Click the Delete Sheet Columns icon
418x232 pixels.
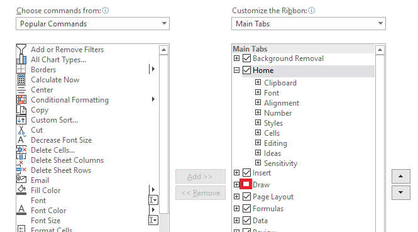(21, 160)
